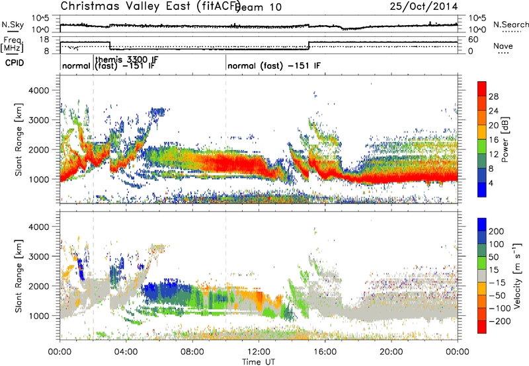
Task: Click the 'Velocity [m s-1]' colorbar title
Action: pos(516,275)
